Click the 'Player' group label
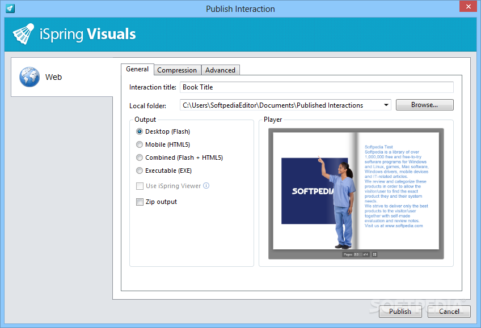Image resolution: width=481 pixels, height=328 pixels. pyautogui.click(x=273, y=120)
